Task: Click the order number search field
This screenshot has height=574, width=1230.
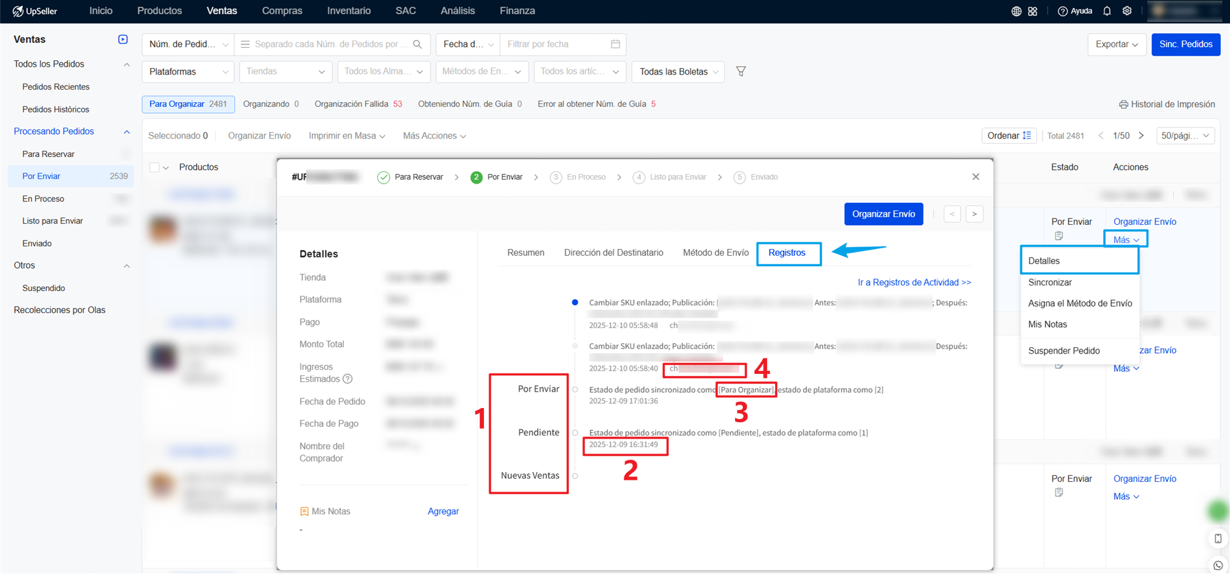Action: click(x=327, y=44)
